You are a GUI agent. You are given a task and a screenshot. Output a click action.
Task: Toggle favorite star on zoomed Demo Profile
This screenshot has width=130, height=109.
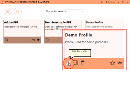coord(112,63)
